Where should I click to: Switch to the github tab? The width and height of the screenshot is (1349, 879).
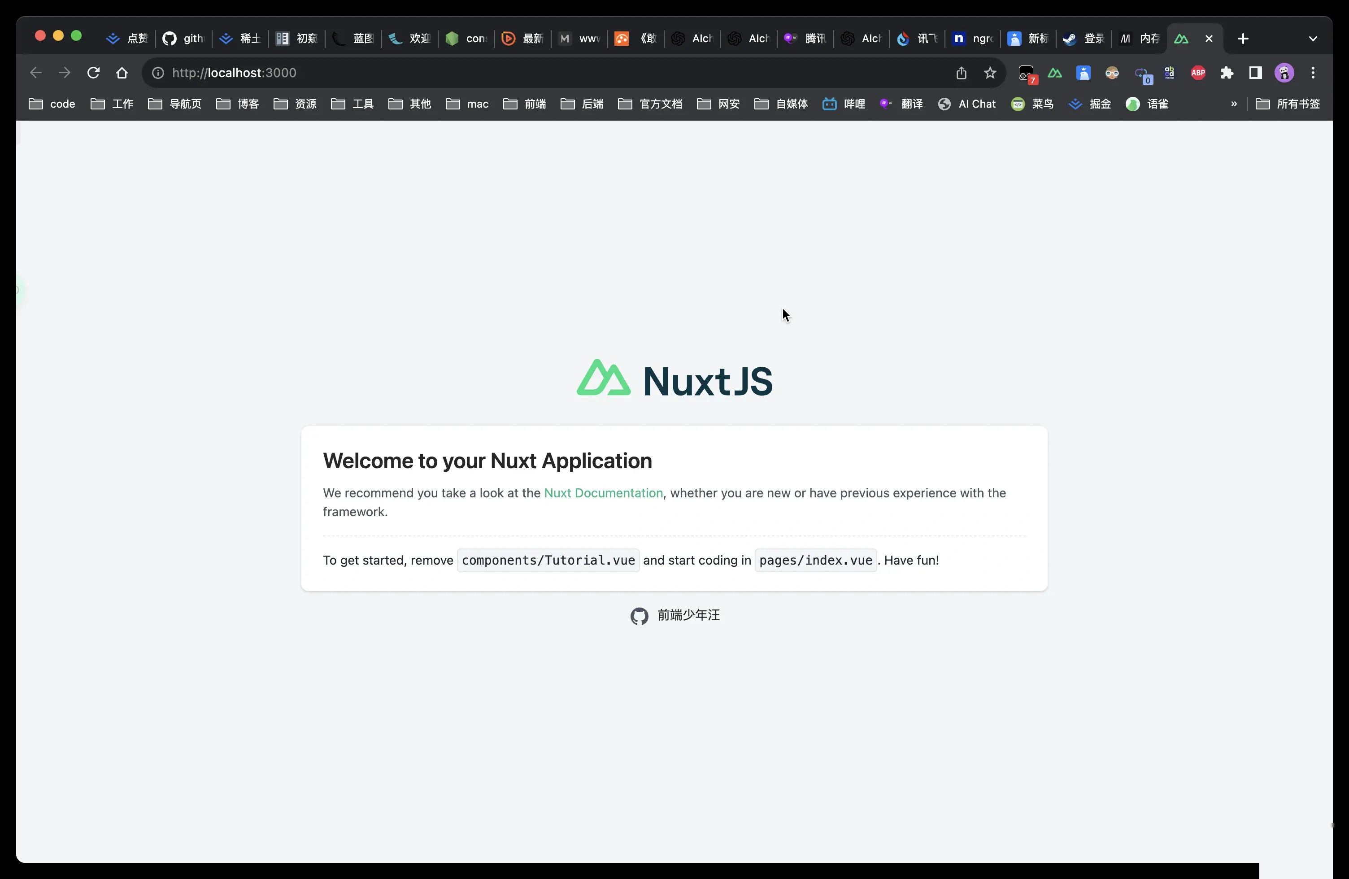(x=183, y=39)
